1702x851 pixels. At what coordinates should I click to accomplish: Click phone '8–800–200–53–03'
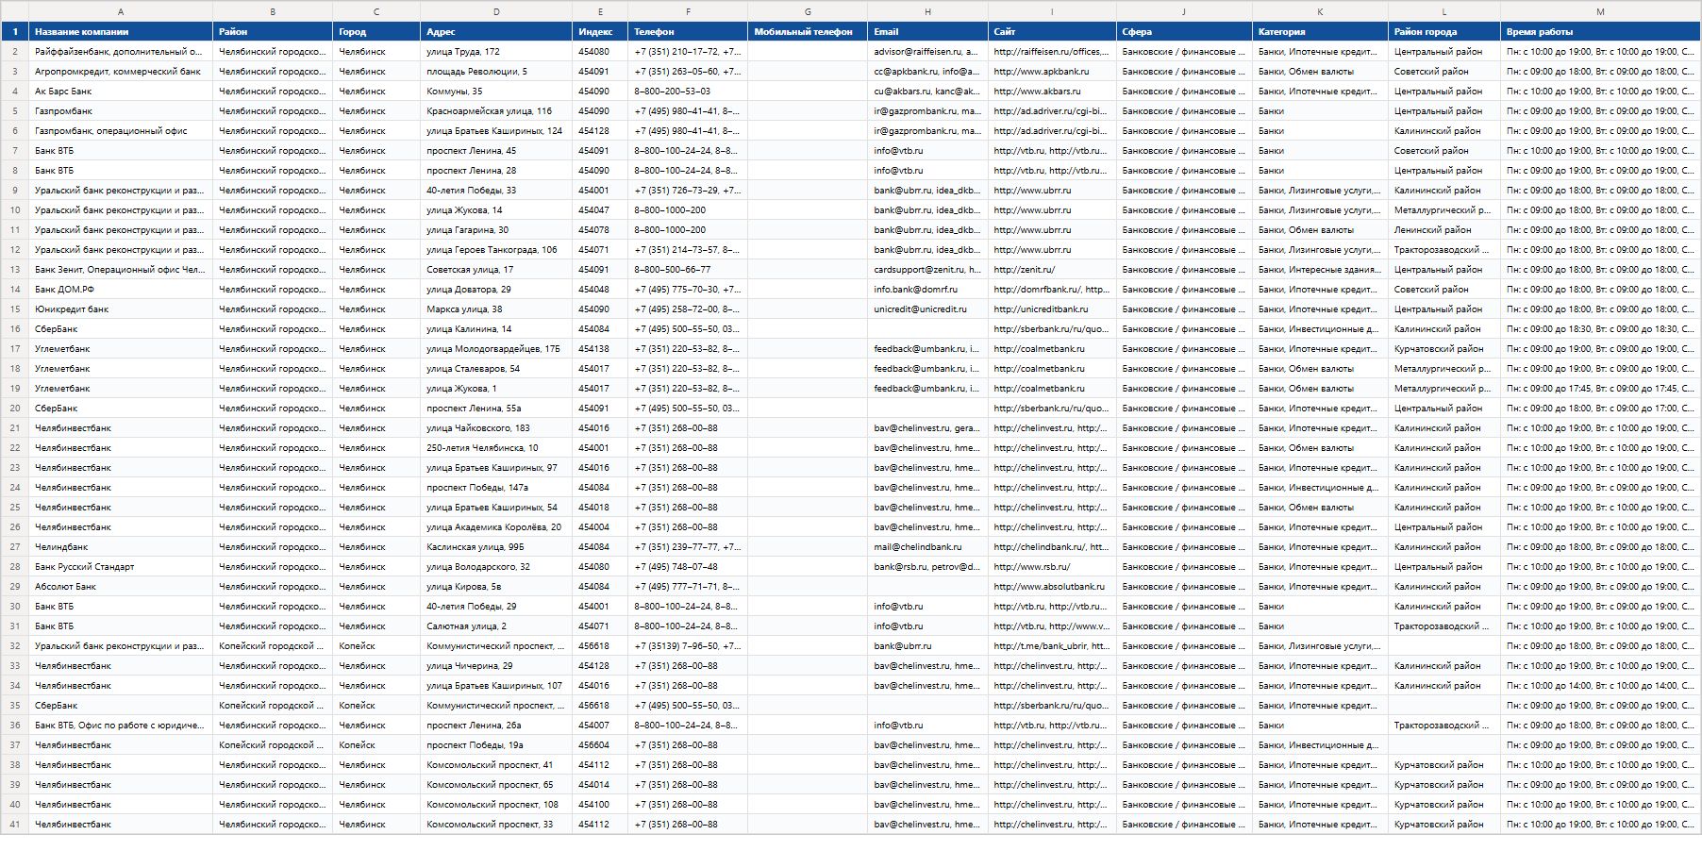(688, 92)
